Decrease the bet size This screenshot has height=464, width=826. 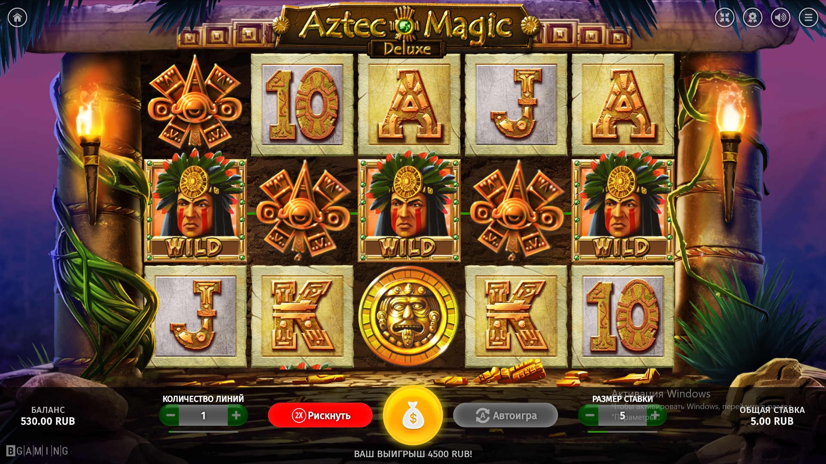click(x=589, y=415)
